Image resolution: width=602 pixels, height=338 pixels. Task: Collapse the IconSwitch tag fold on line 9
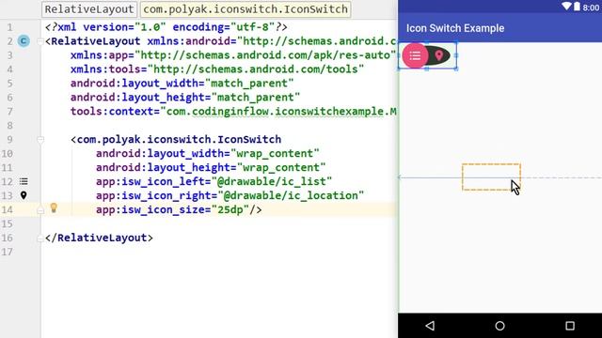[40, 140]
